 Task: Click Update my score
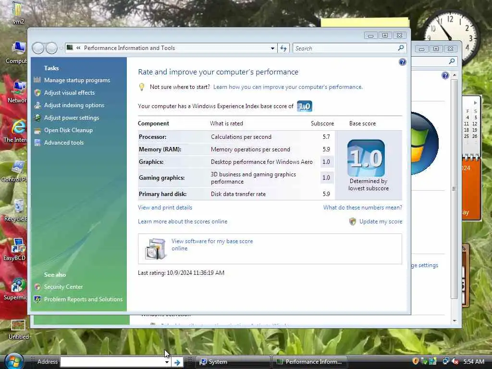381,221
